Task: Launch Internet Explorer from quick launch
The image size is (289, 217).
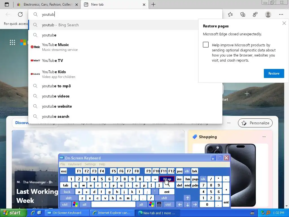Action: pos(33,213)
